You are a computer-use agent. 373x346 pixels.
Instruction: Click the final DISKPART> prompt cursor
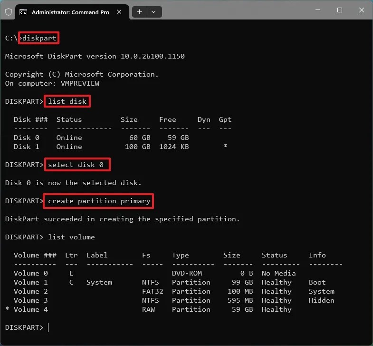48,327
